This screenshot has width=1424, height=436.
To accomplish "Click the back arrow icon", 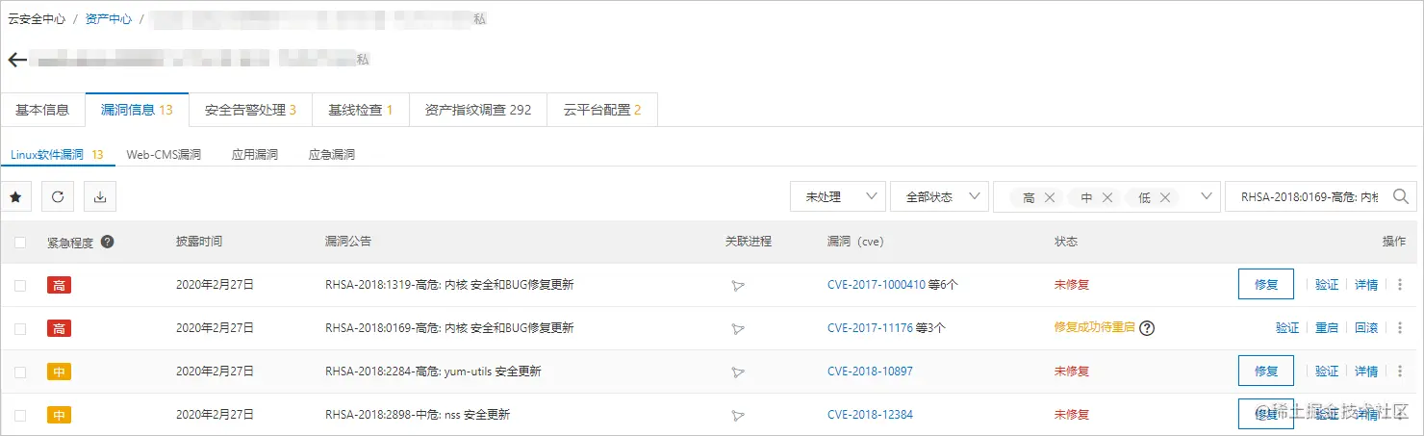I will pyautogui.click(x=17, y=60).
